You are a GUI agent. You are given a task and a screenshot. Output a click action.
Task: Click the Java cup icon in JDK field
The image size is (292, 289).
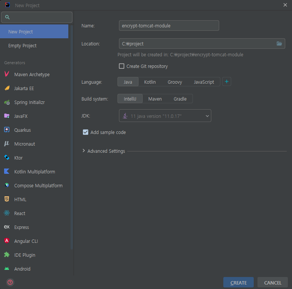pos(125,116)
